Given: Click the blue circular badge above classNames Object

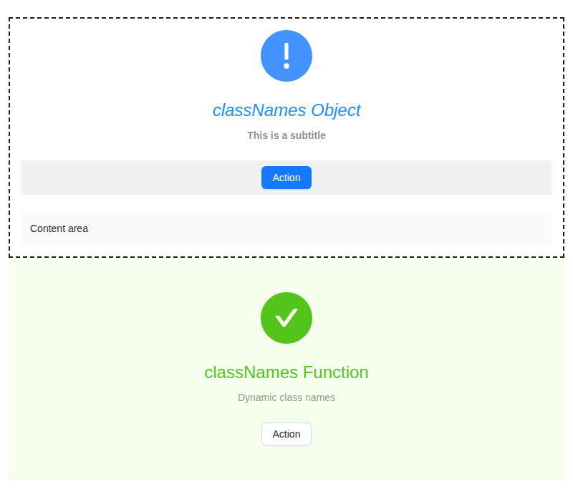Looking at the screenshot, I should point(286,56).
